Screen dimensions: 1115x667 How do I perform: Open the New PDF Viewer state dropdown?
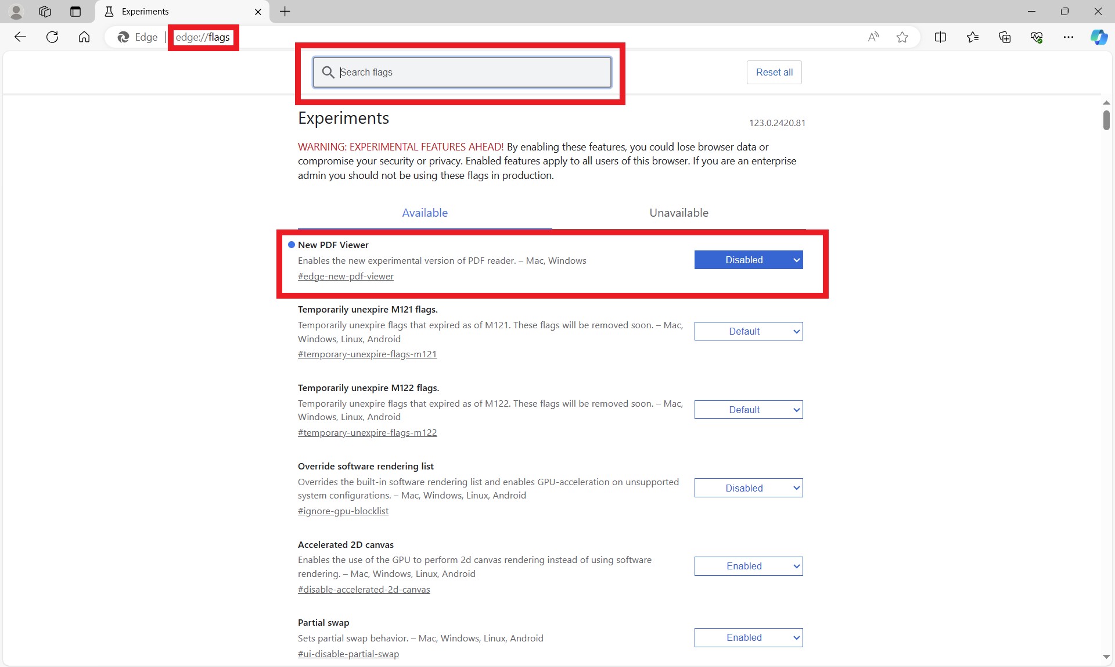[748, 259]
